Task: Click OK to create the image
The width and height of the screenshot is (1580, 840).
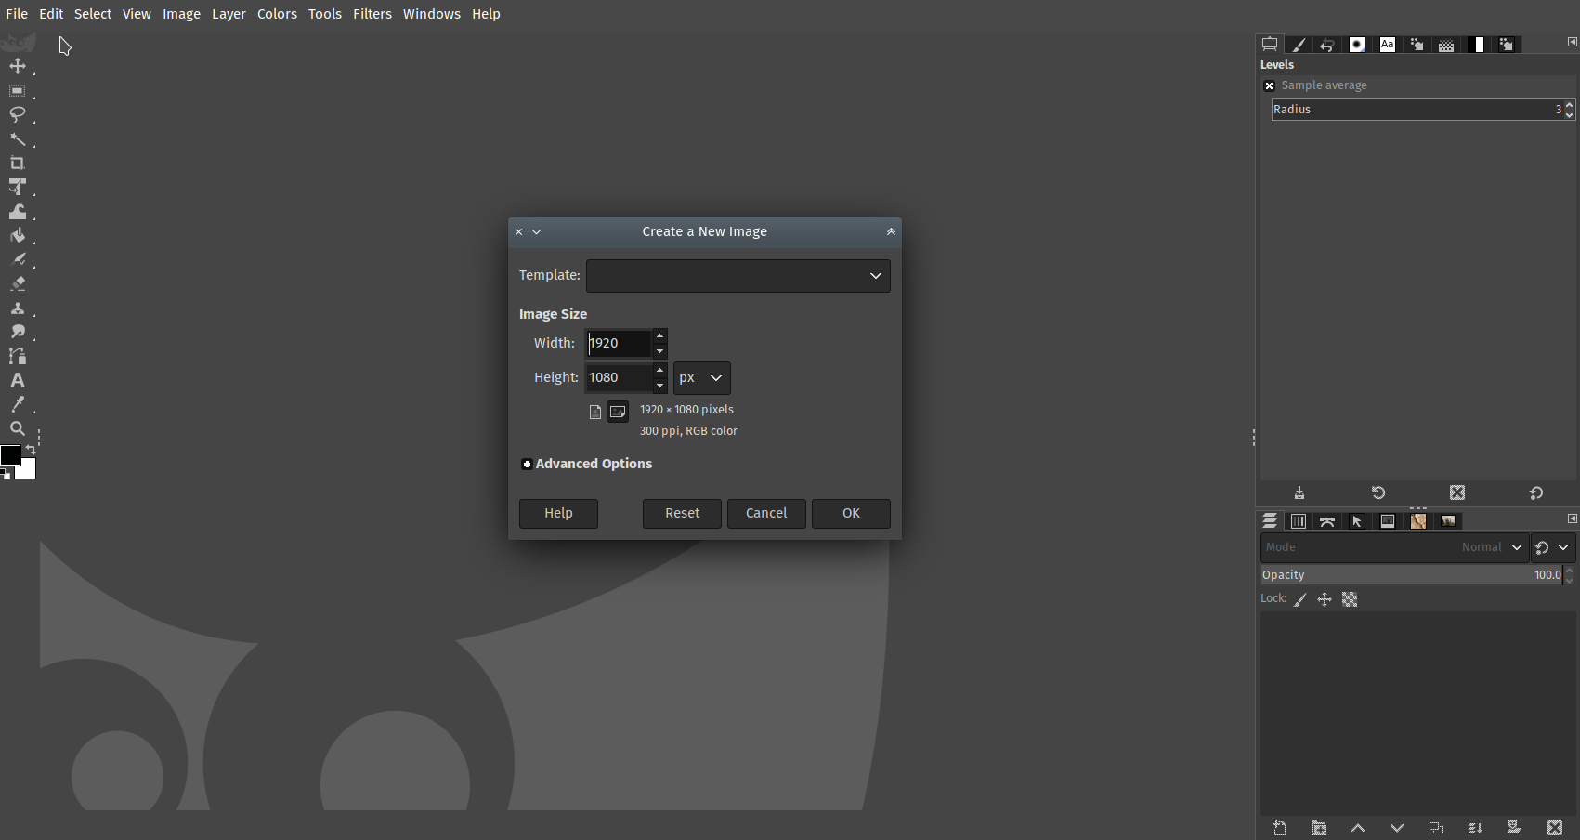Action: point(851,514)
